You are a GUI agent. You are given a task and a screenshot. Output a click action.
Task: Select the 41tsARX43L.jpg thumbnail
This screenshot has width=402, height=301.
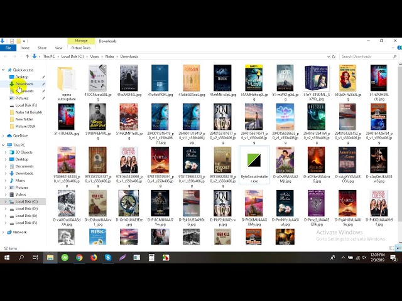coord(129,78)
